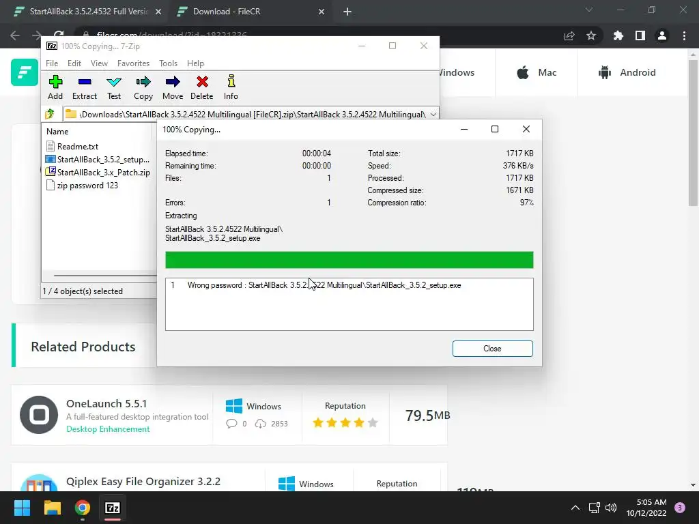Bookmark this page with star icon
Viewport: 699px width, 524px height.
591,35
